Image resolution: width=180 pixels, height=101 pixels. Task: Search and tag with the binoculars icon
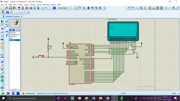click(x=8, y=12)
